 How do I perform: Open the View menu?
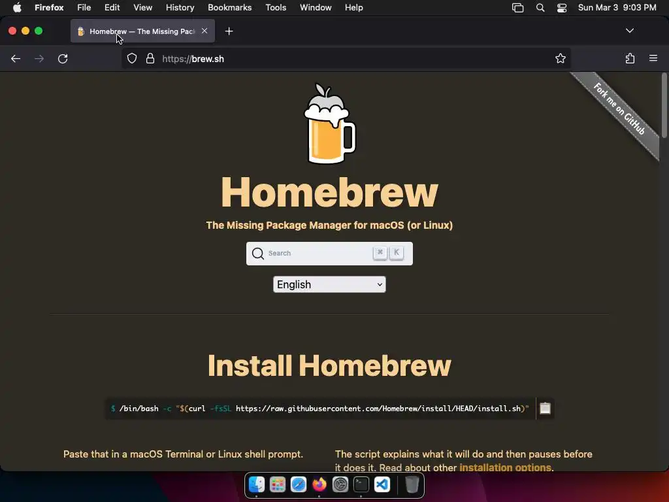(142, 7)
